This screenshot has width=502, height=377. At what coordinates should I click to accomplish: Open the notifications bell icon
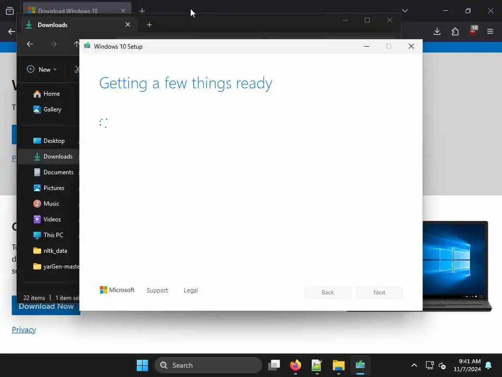(x=489, y=365)
